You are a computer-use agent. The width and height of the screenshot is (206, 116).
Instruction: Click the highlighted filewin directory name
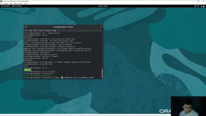28,70
